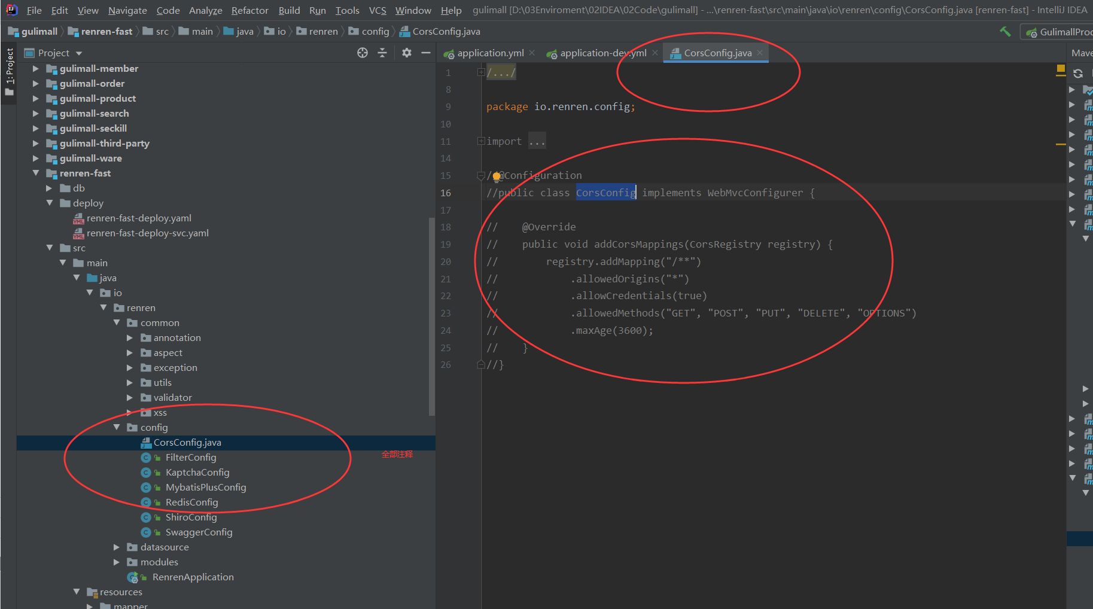Image resolution: width=1093 pixels, height=609 pixels.
Task: Click the package io.renren.config line
Action: 561,106
